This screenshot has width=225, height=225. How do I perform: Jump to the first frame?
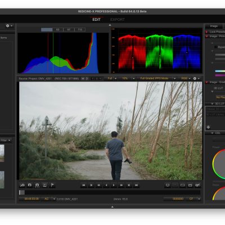point(84,185)
